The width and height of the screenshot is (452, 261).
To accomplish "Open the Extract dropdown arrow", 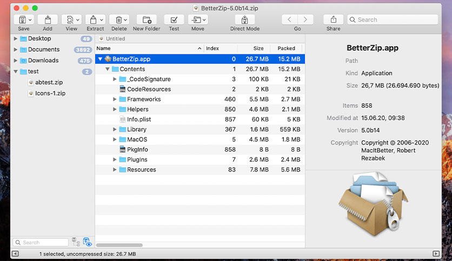I will pyautogui.click(x=102, y=20).
